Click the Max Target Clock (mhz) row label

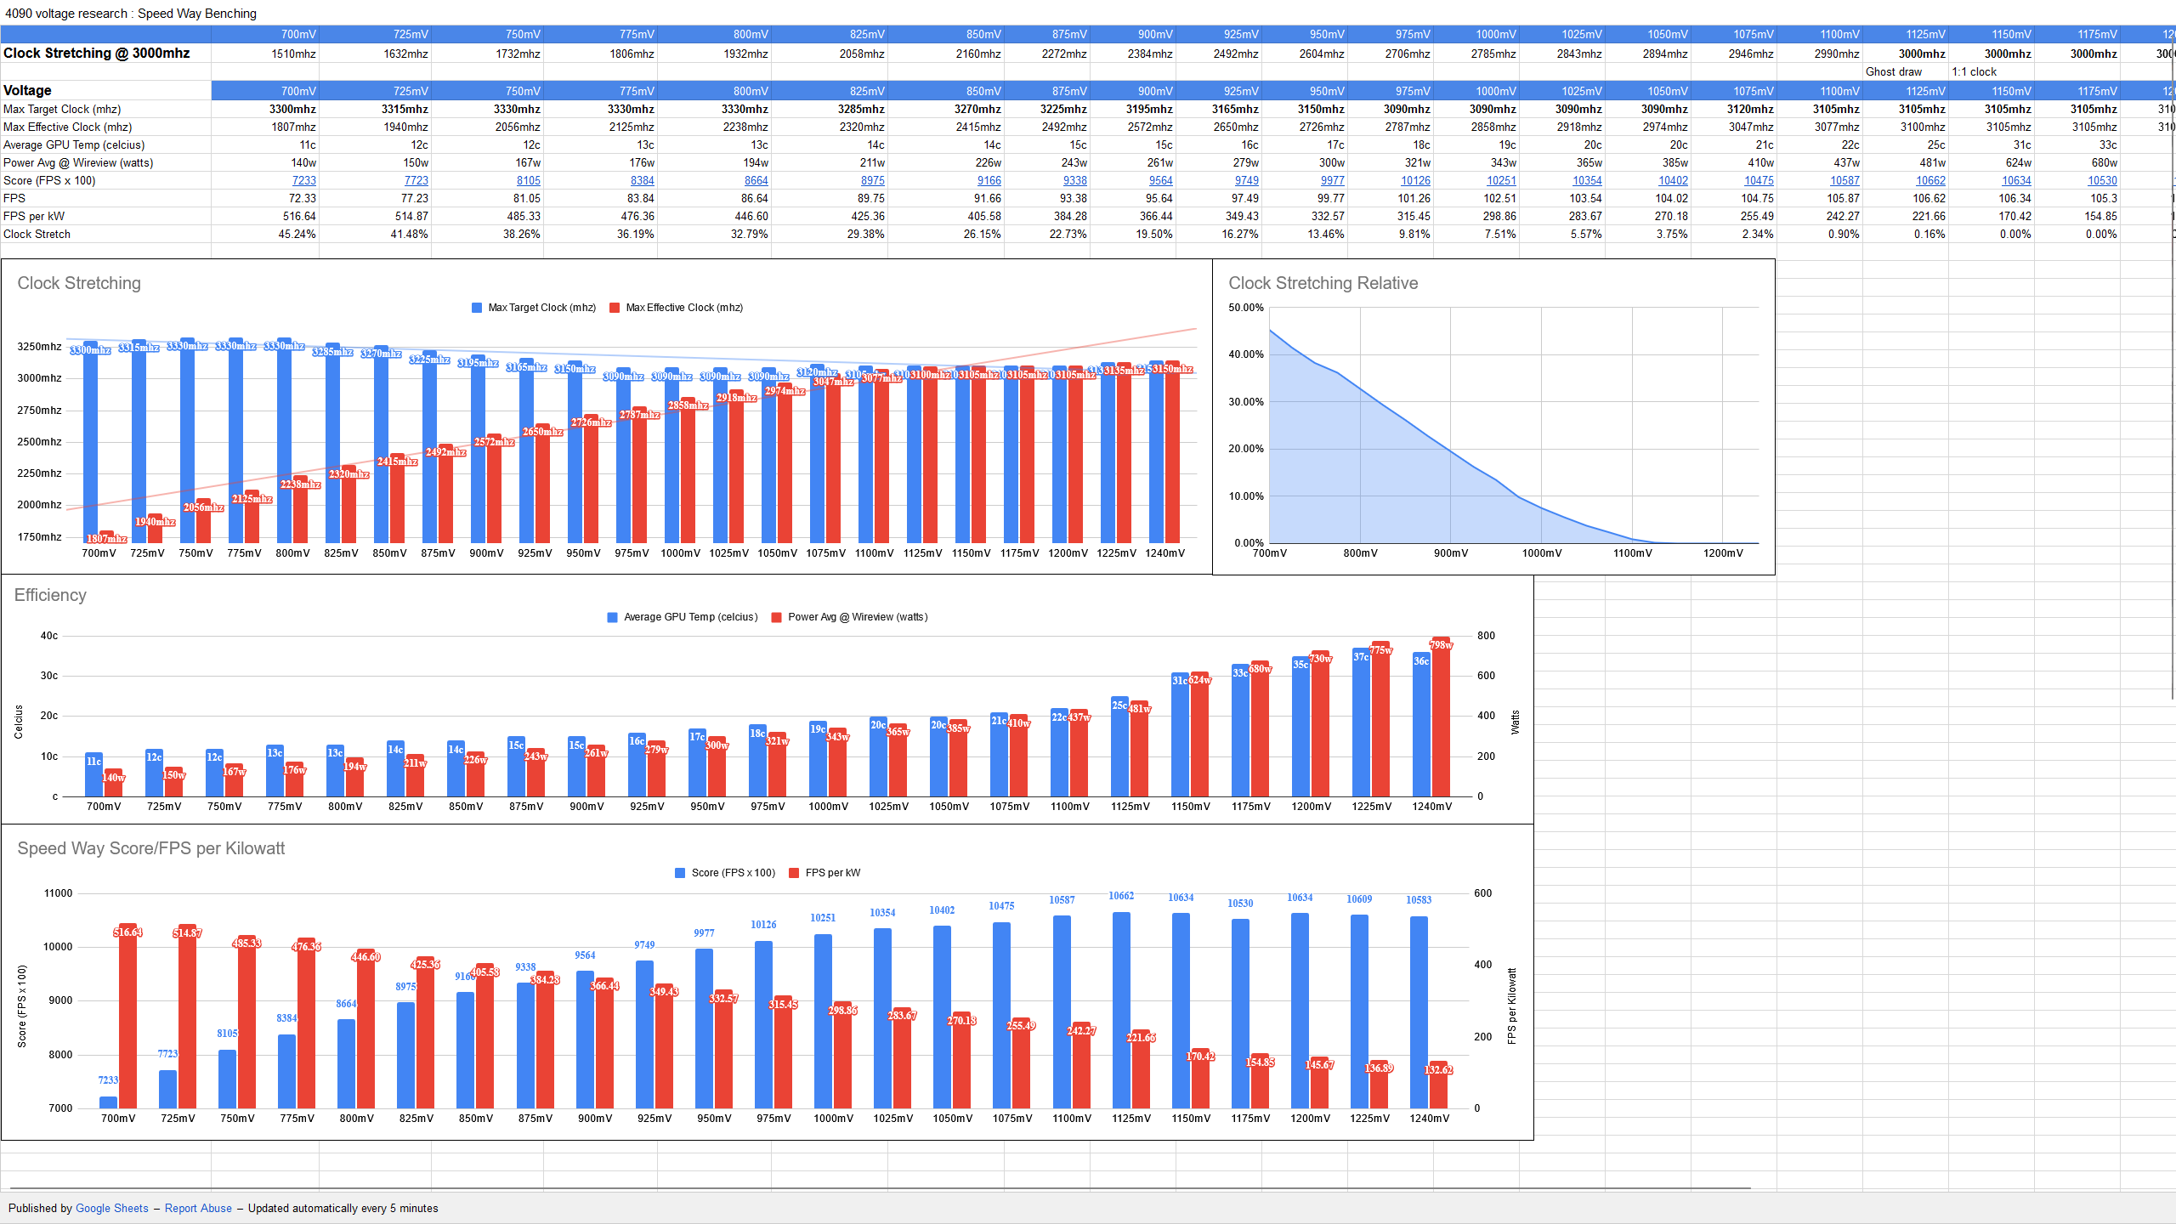[105, 109]
